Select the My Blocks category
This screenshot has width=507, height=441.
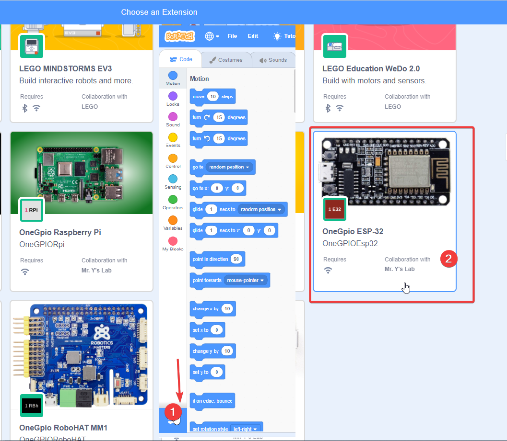(x=173, y=244)
